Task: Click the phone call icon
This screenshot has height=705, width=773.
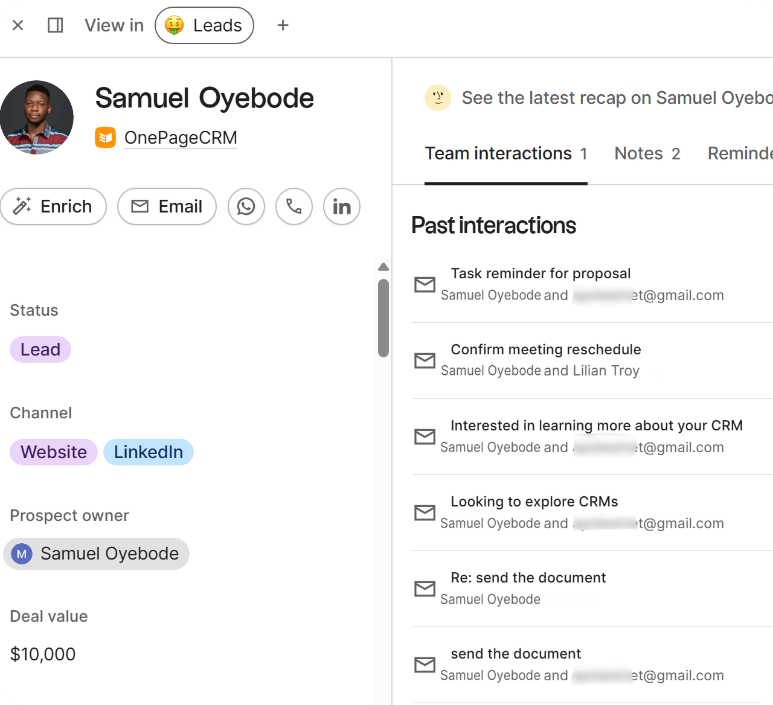Action: (294, 206)
